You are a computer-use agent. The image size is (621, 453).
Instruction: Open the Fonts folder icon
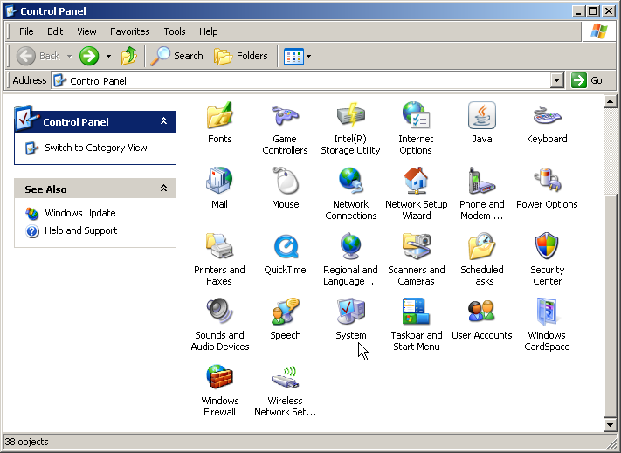tap(219, 115)
